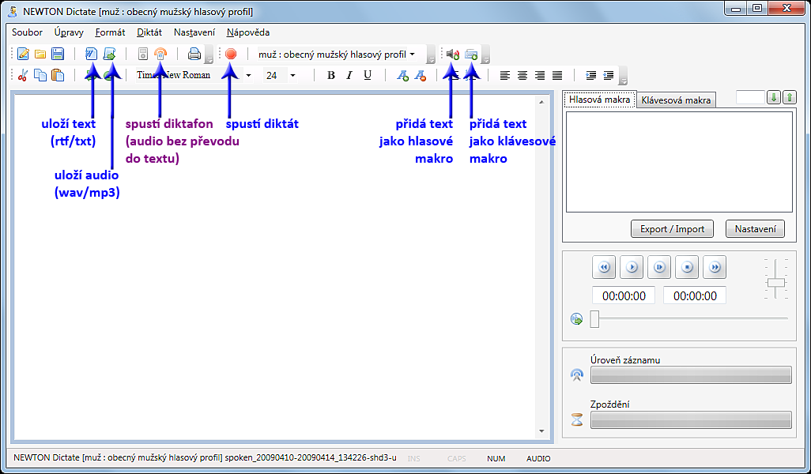Click the first 00:00:00 time field

[624, 295]
